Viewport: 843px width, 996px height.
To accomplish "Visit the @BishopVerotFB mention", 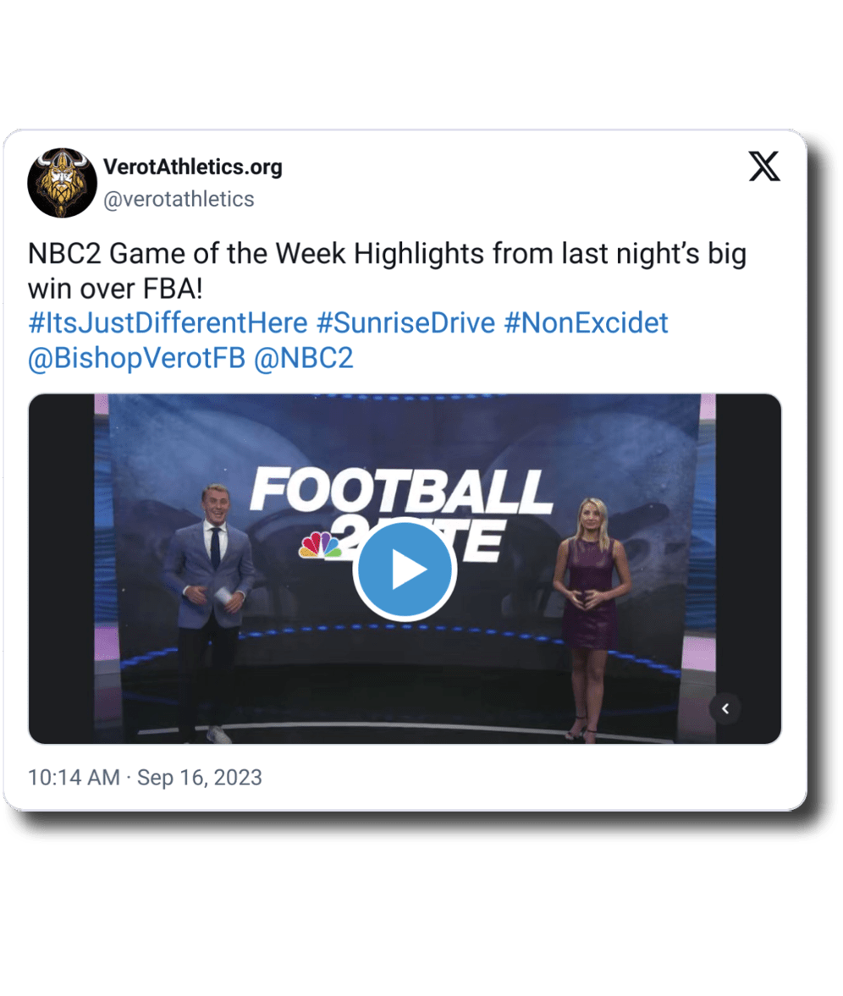I will (x=136, y=358).
